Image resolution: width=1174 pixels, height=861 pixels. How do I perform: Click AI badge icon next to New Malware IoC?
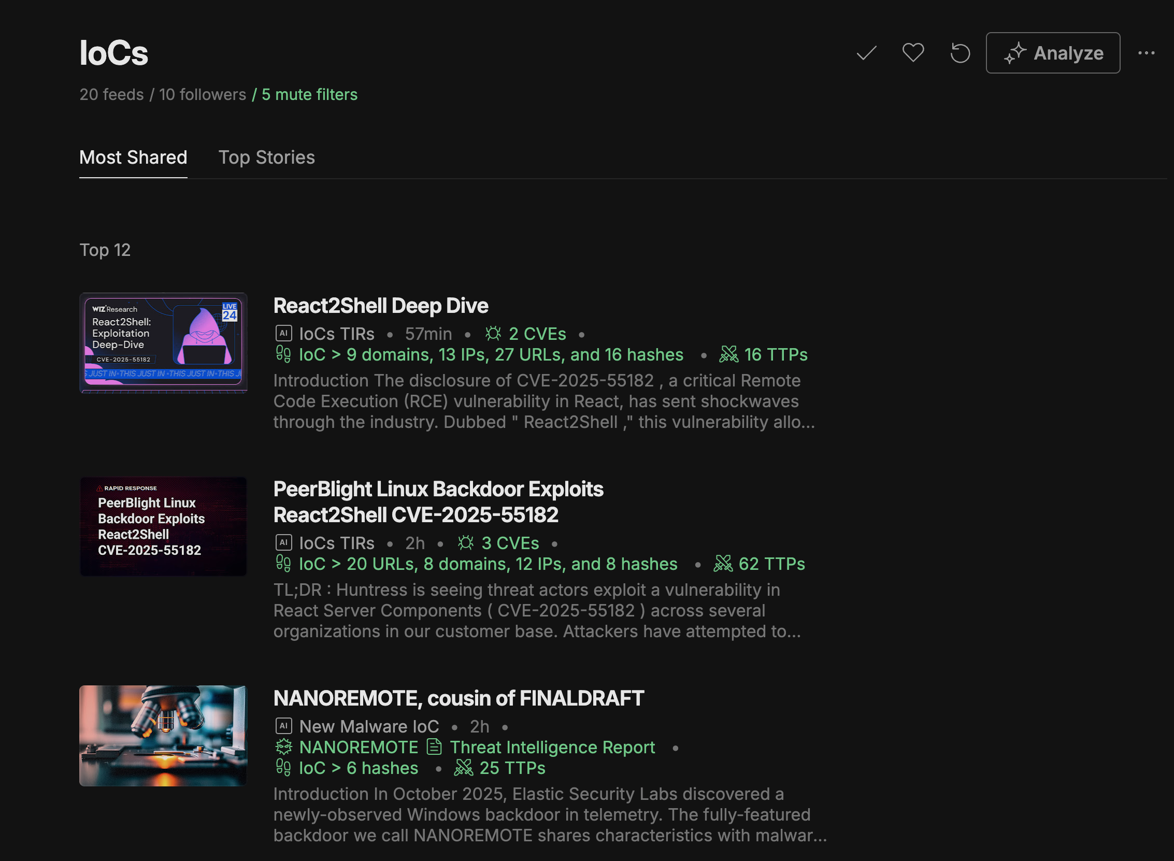click(283, 725)
